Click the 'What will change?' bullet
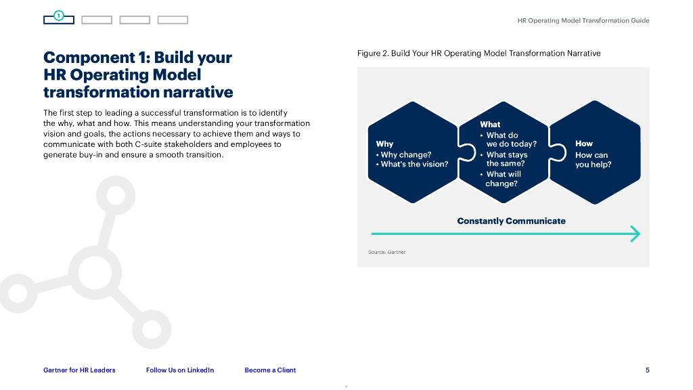This screenshot has height=390, width=693. click(x=501, y=179)
